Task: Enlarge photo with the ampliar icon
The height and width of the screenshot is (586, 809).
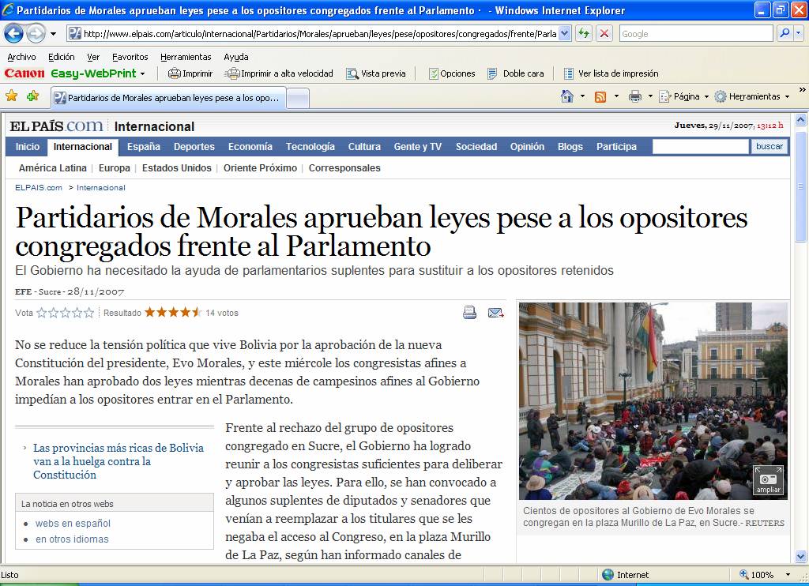Action: (x=768, y=480)
